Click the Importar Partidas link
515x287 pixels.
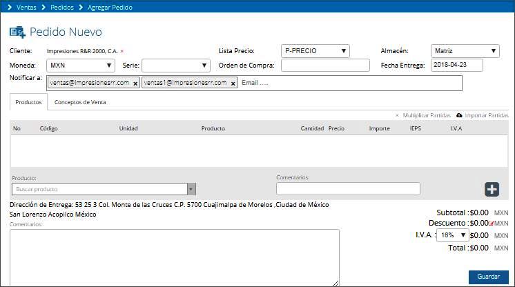(x=487, y=115)
